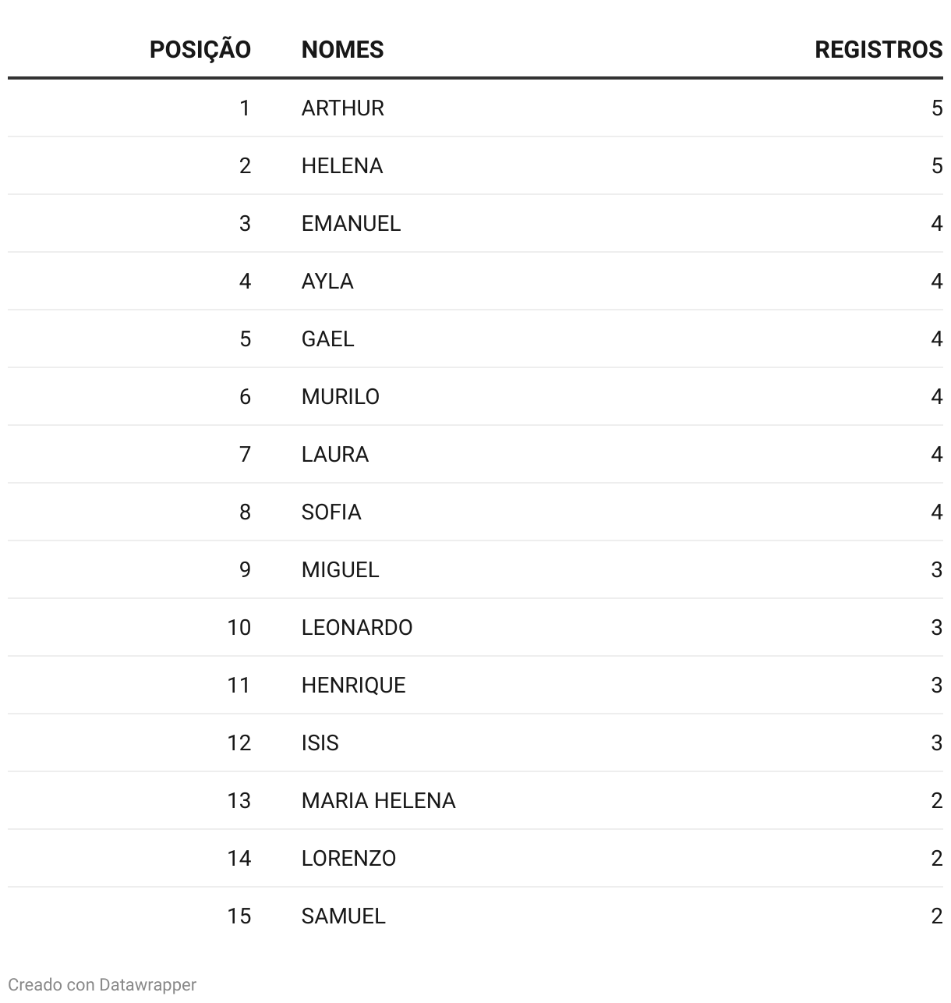The width and height of the screenshot is (951, 1003).
Task: Select the MIGUEL name entry
Action: coord(340,569)
